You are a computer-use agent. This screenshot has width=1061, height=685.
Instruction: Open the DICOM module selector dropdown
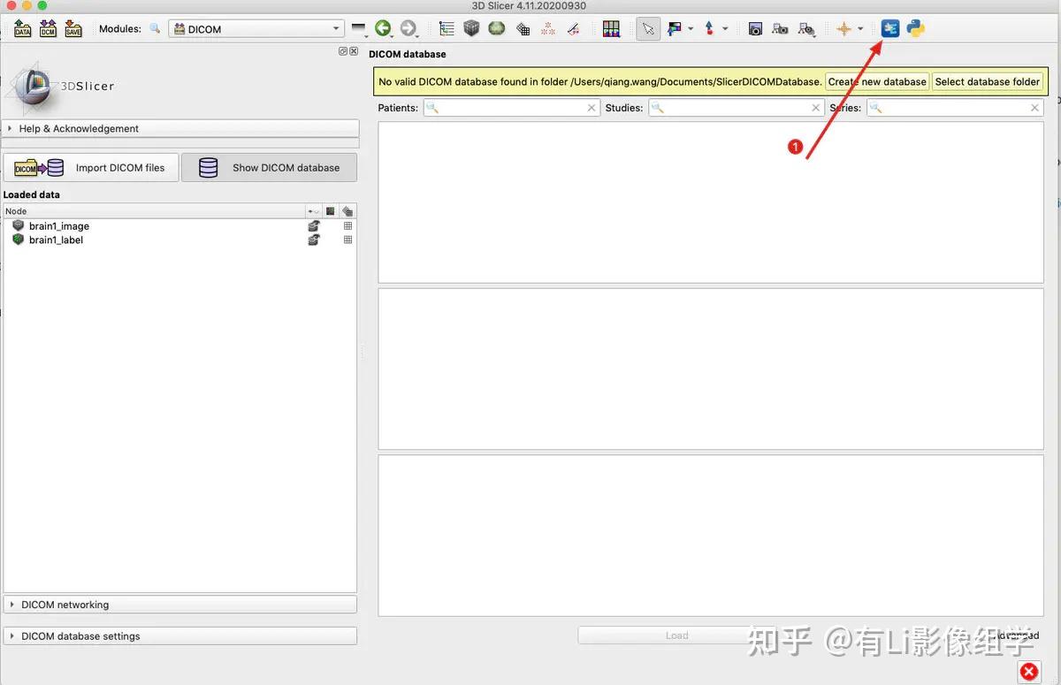click(256, 28)
